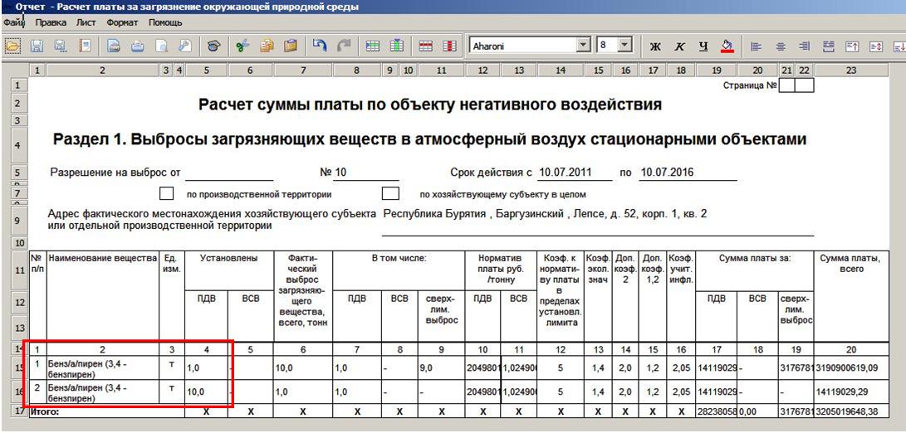This screenshot has height=433, width=906.
Task: Open the Правка menu
Action: (x=51, y=22)
